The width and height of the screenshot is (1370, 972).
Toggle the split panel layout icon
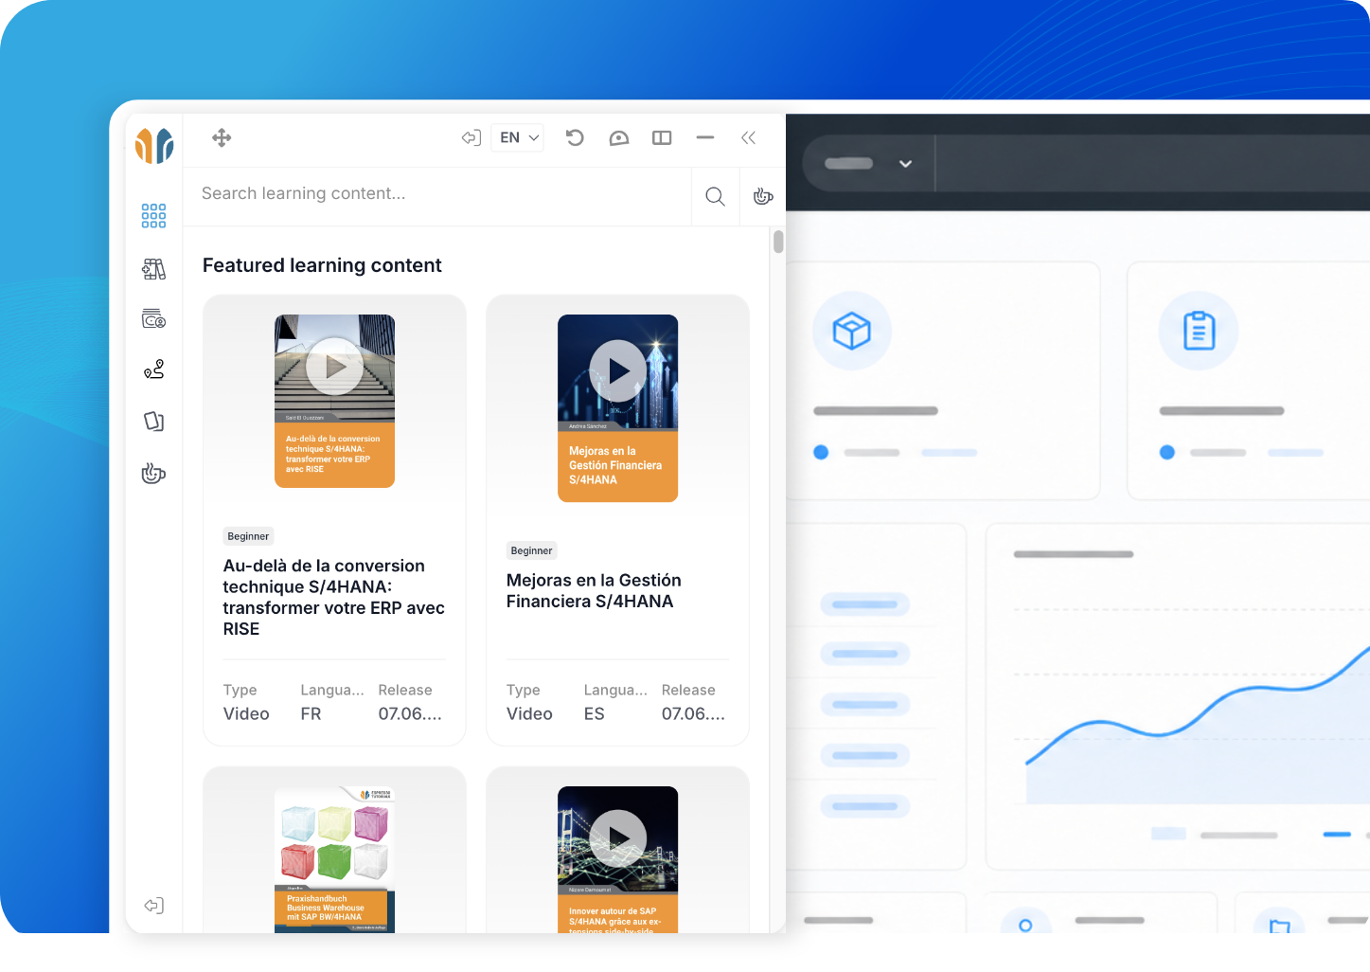point(662,138)
